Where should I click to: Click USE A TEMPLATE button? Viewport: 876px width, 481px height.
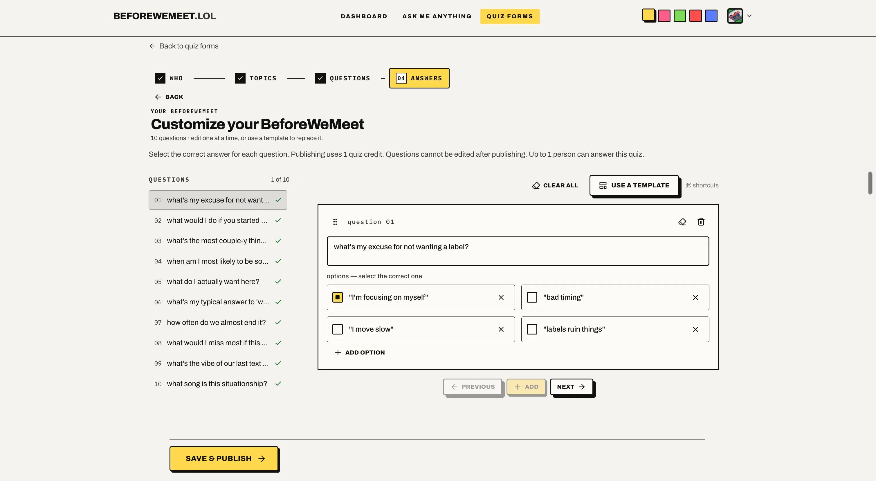[x=634, y=186]
